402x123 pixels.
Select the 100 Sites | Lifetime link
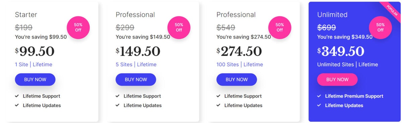coord(240,65)
